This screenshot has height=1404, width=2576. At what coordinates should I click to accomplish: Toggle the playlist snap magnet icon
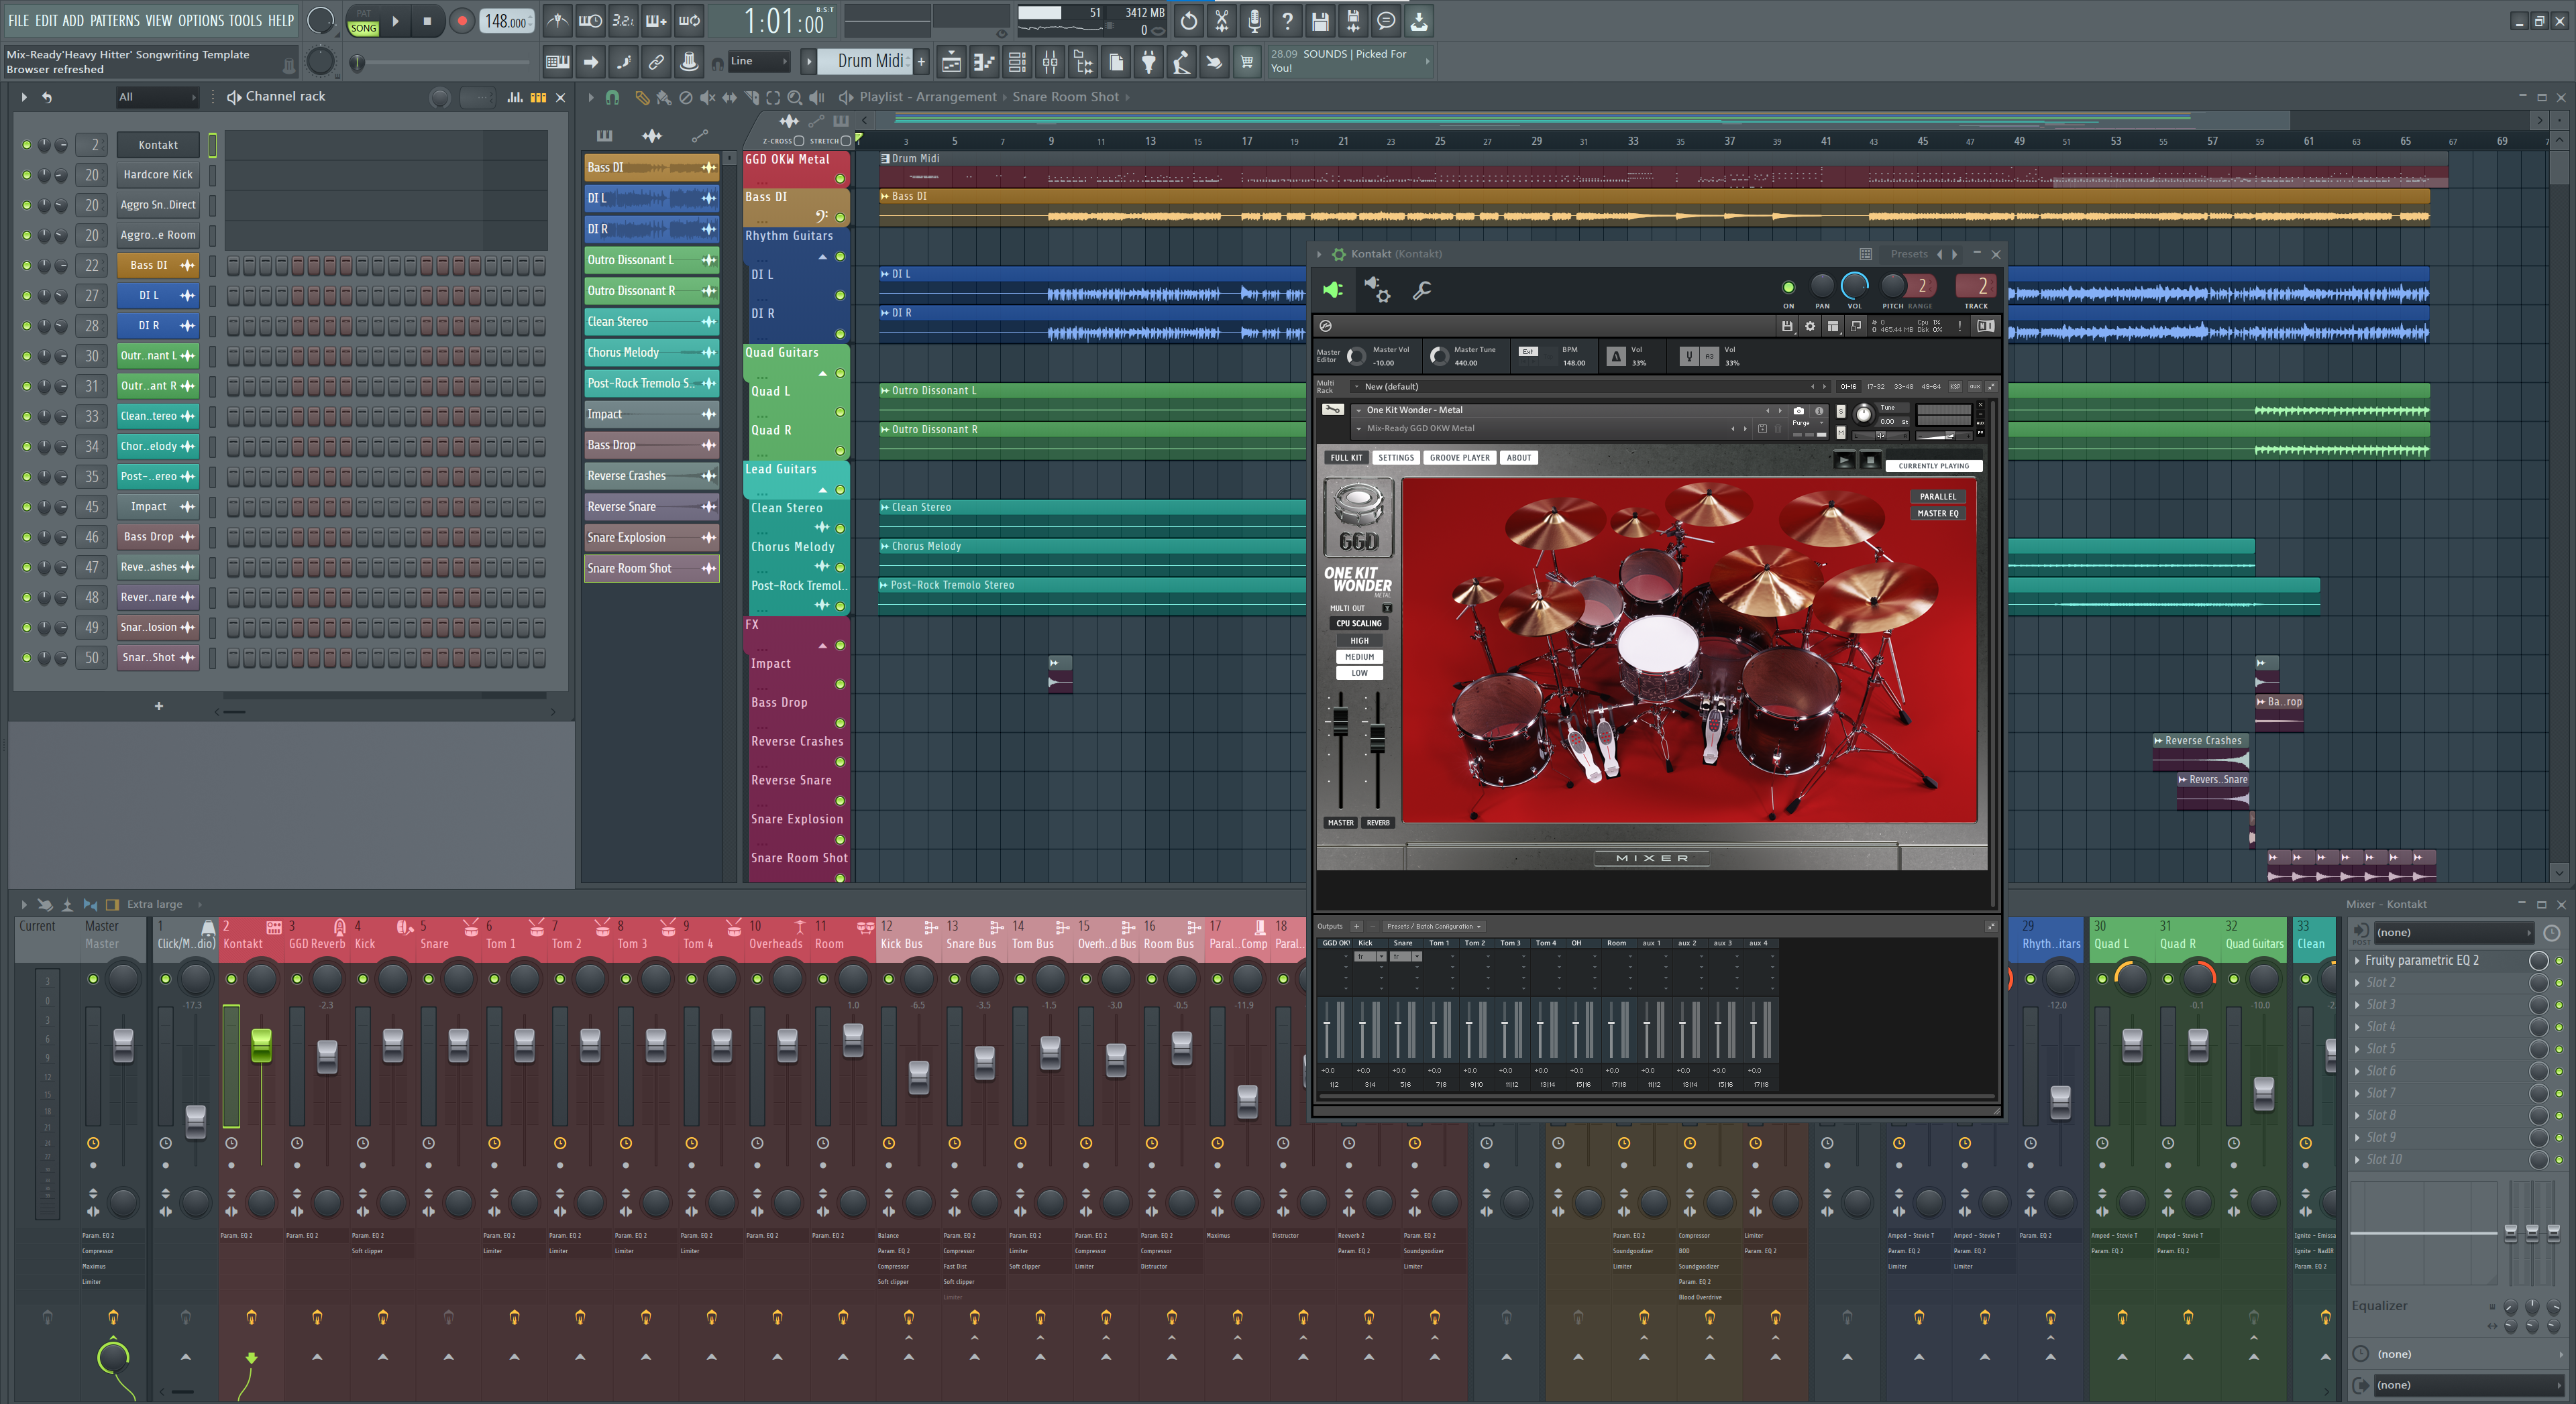pyautogui.click(x=612, y=97)
